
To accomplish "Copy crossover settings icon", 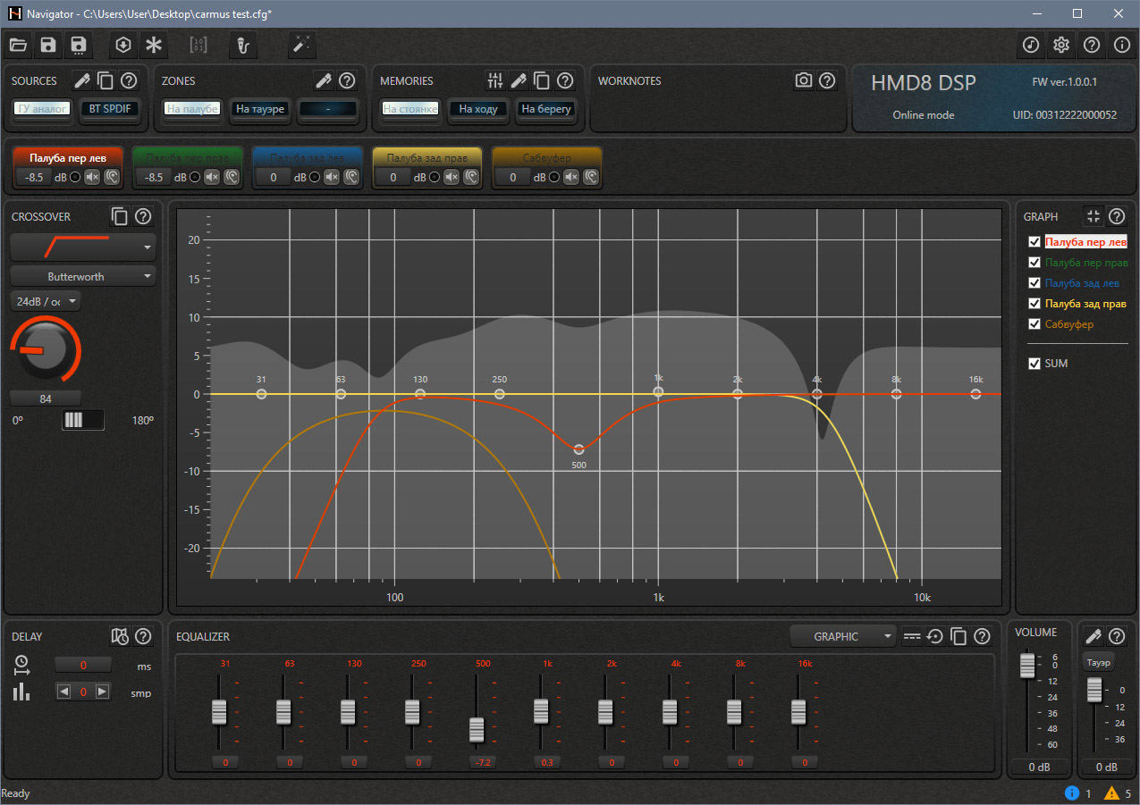I will point(120,215).
